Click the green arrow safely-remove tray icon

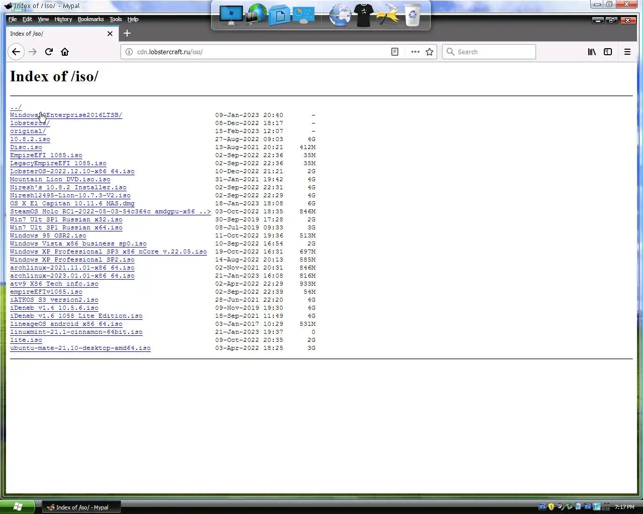(x=569, y=506)
